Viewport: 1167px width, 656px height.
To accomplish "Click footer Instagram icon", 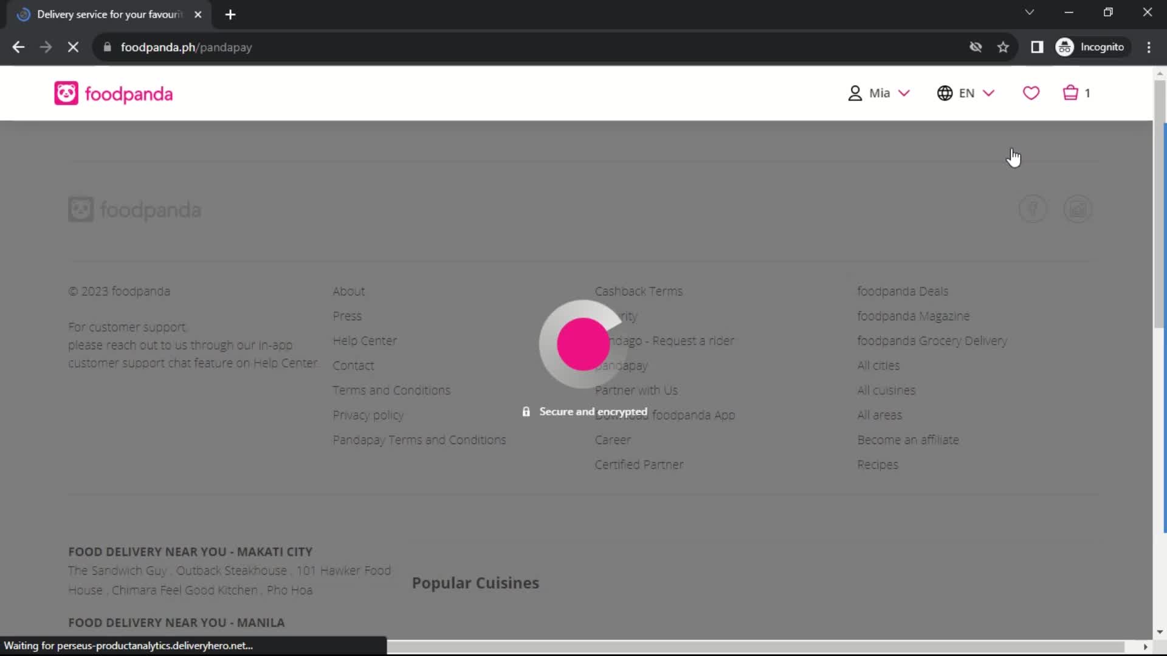I will click(x=1078, y=209).
